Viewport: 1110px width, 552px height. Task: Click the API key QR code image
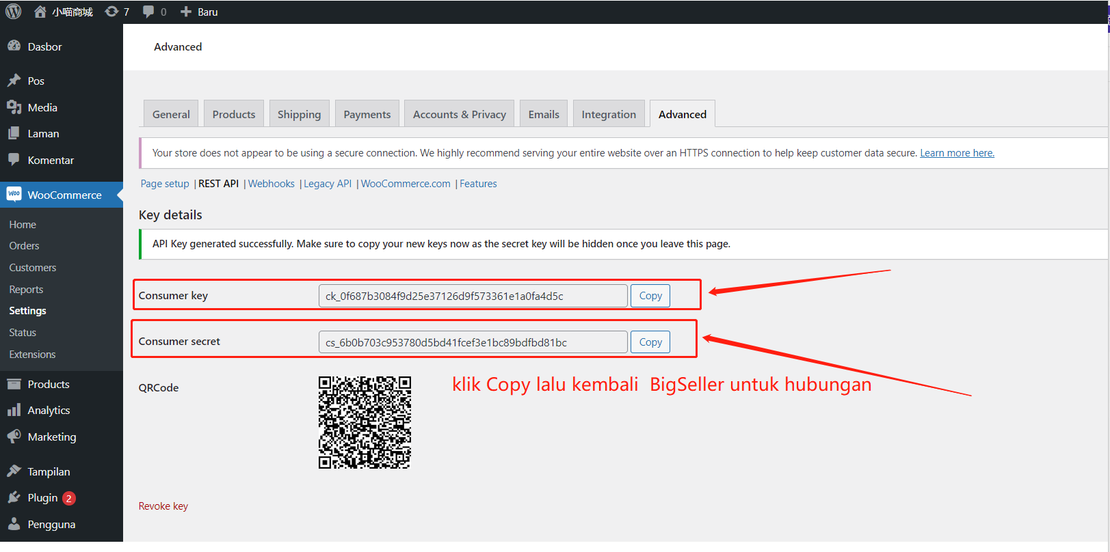(x=365, y=422)
